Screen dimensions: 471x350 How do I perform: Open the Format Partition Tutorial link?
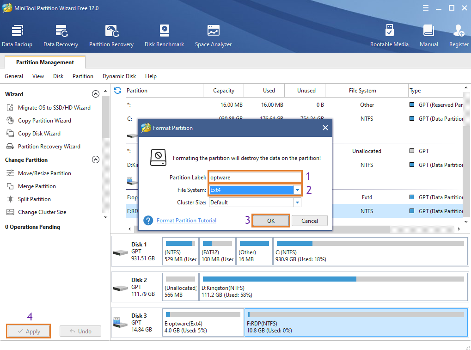coord(186,221)
